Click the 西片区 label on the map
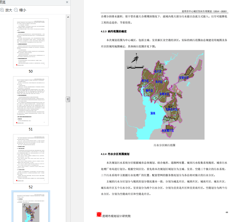The width and height of the screenshot is (236, 222). point(145,81)
